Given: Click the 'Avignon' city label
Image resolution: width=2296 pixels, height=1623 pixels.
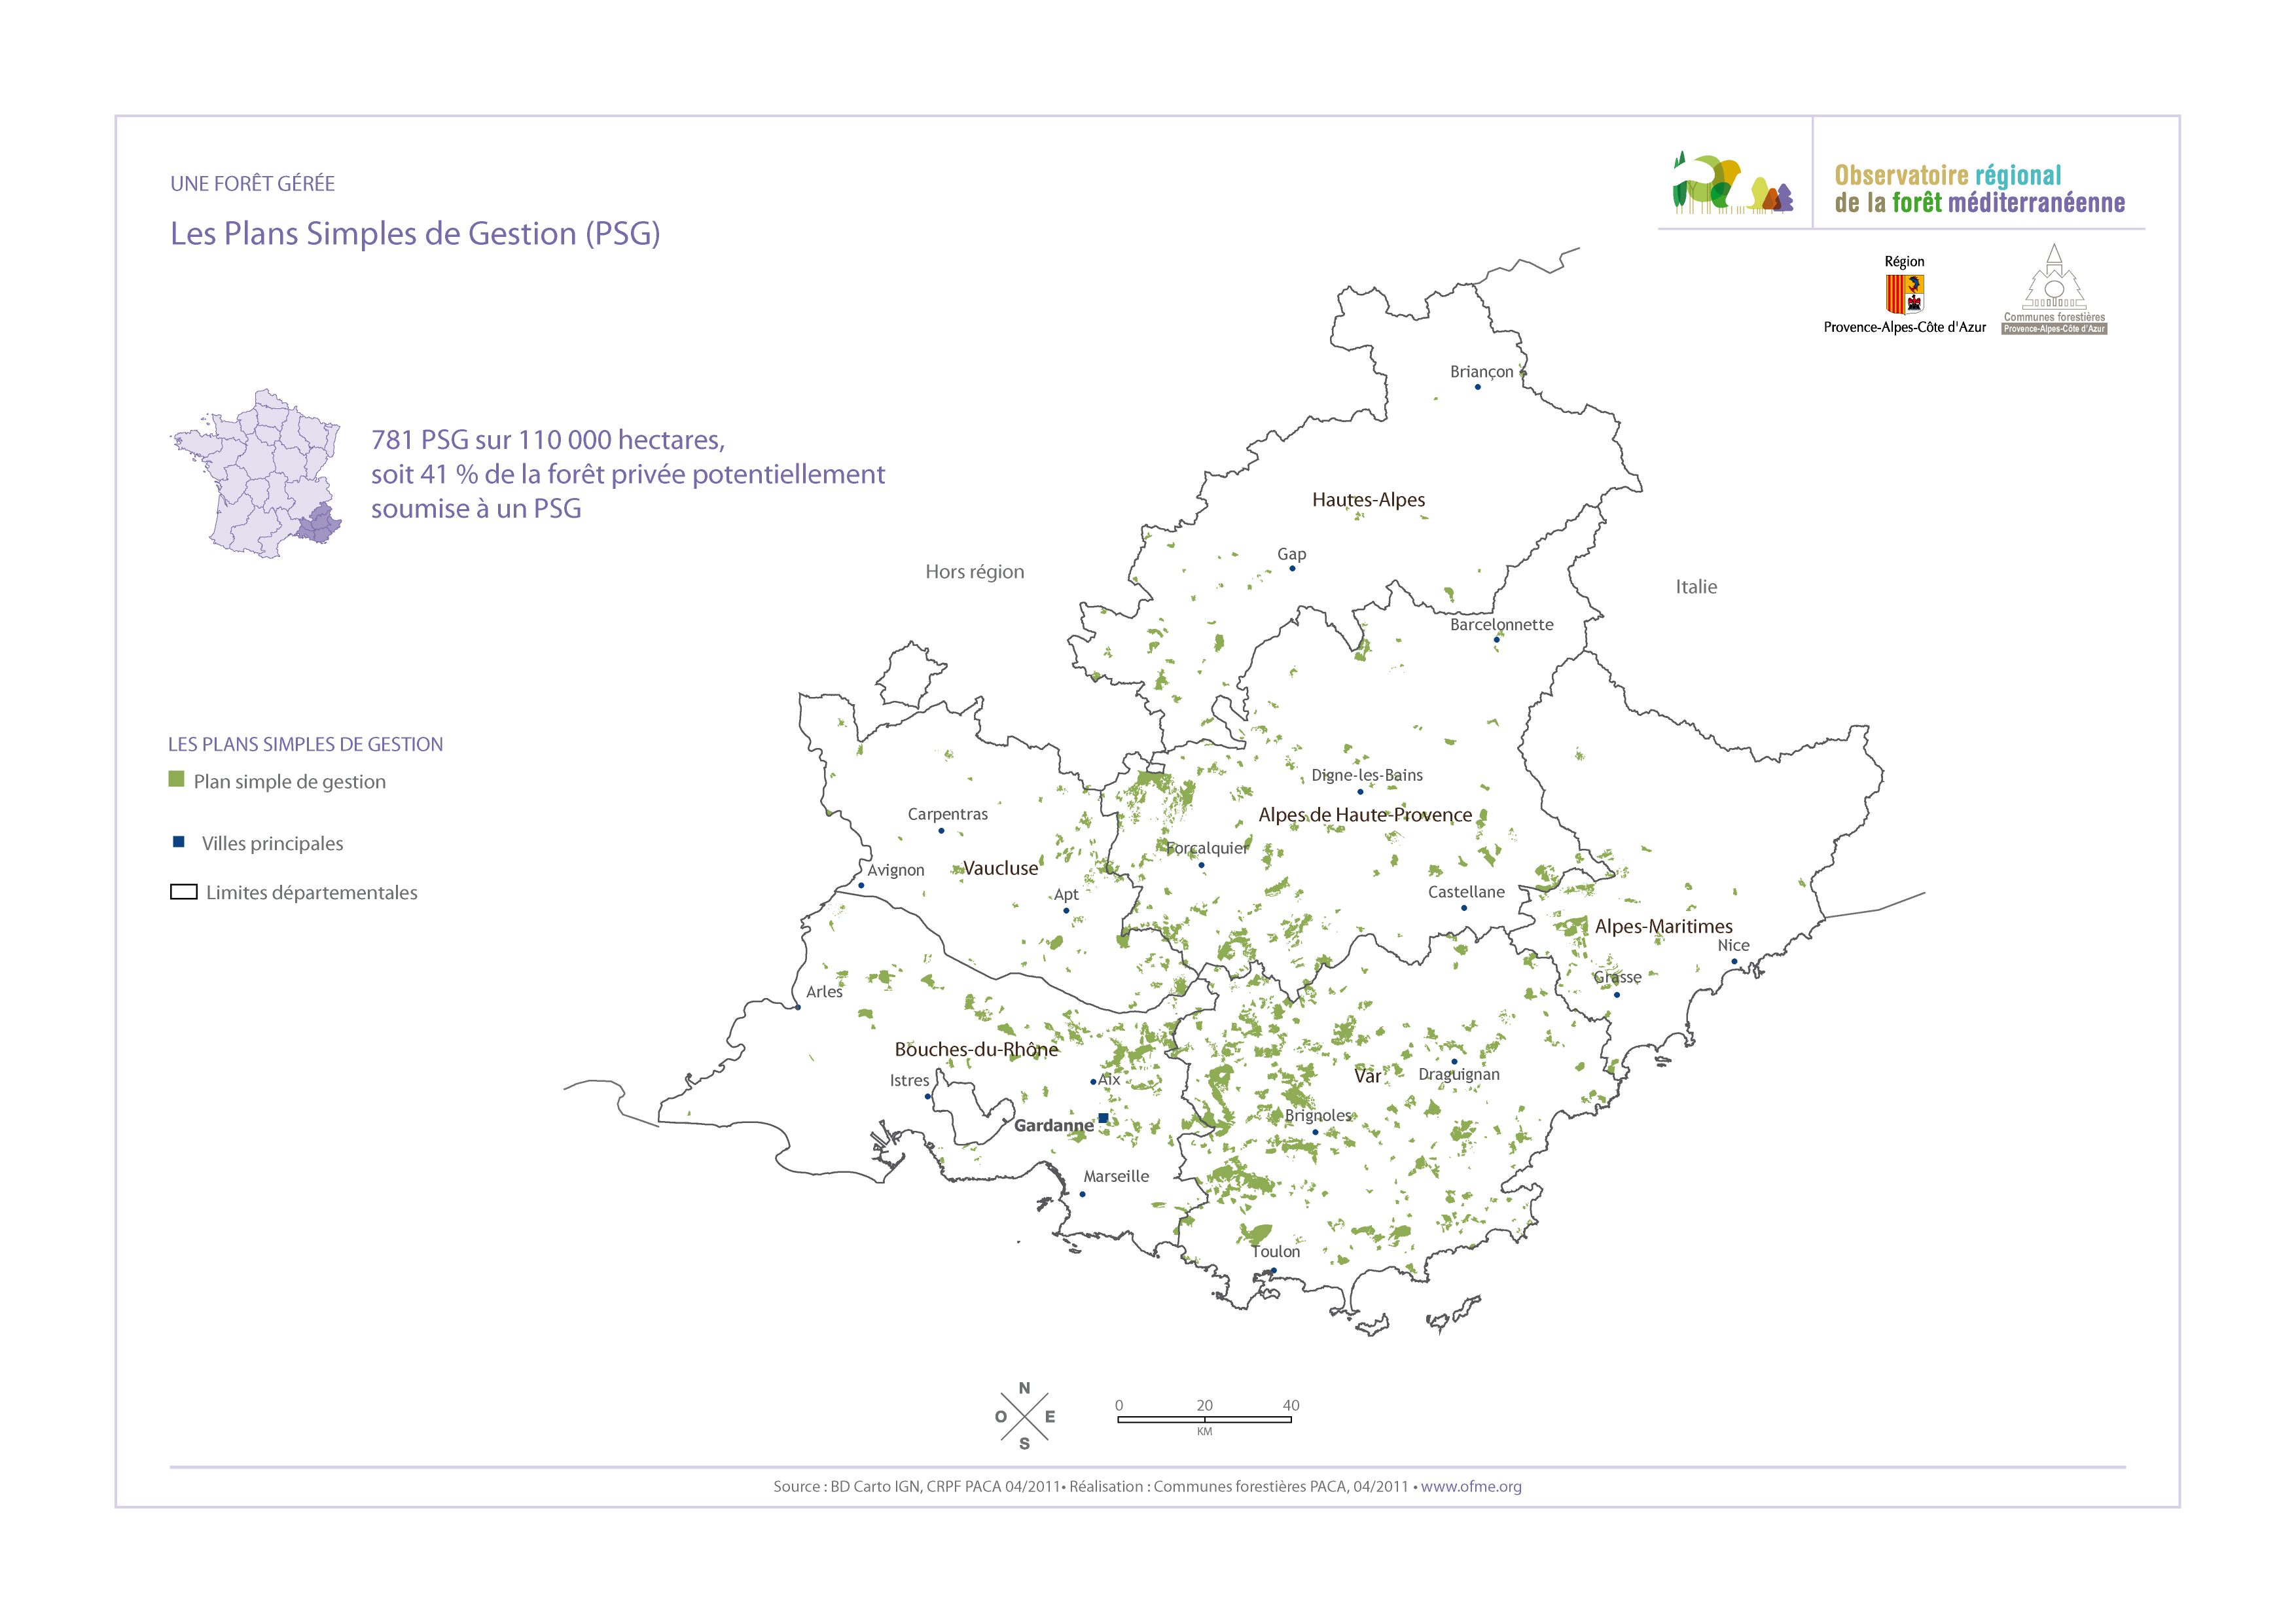Looking at the screenshot, I should (x=895, y=870).
